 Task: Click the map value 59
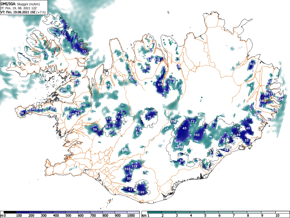95,129
